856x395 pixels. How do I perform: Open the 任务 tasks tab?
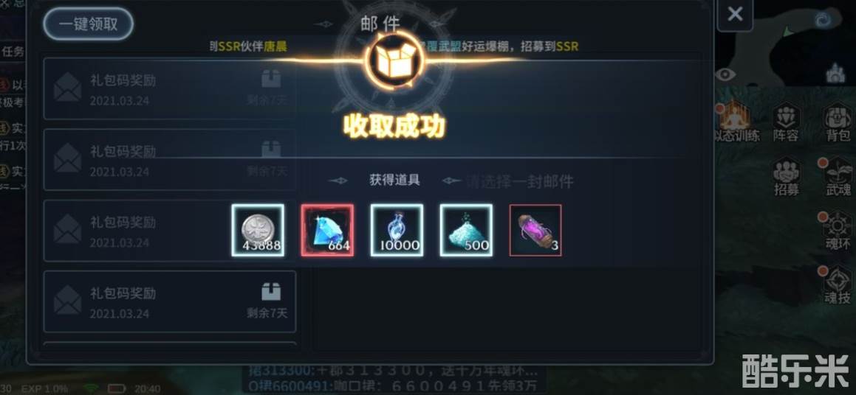pyautogui.click(x=12, y=51)
